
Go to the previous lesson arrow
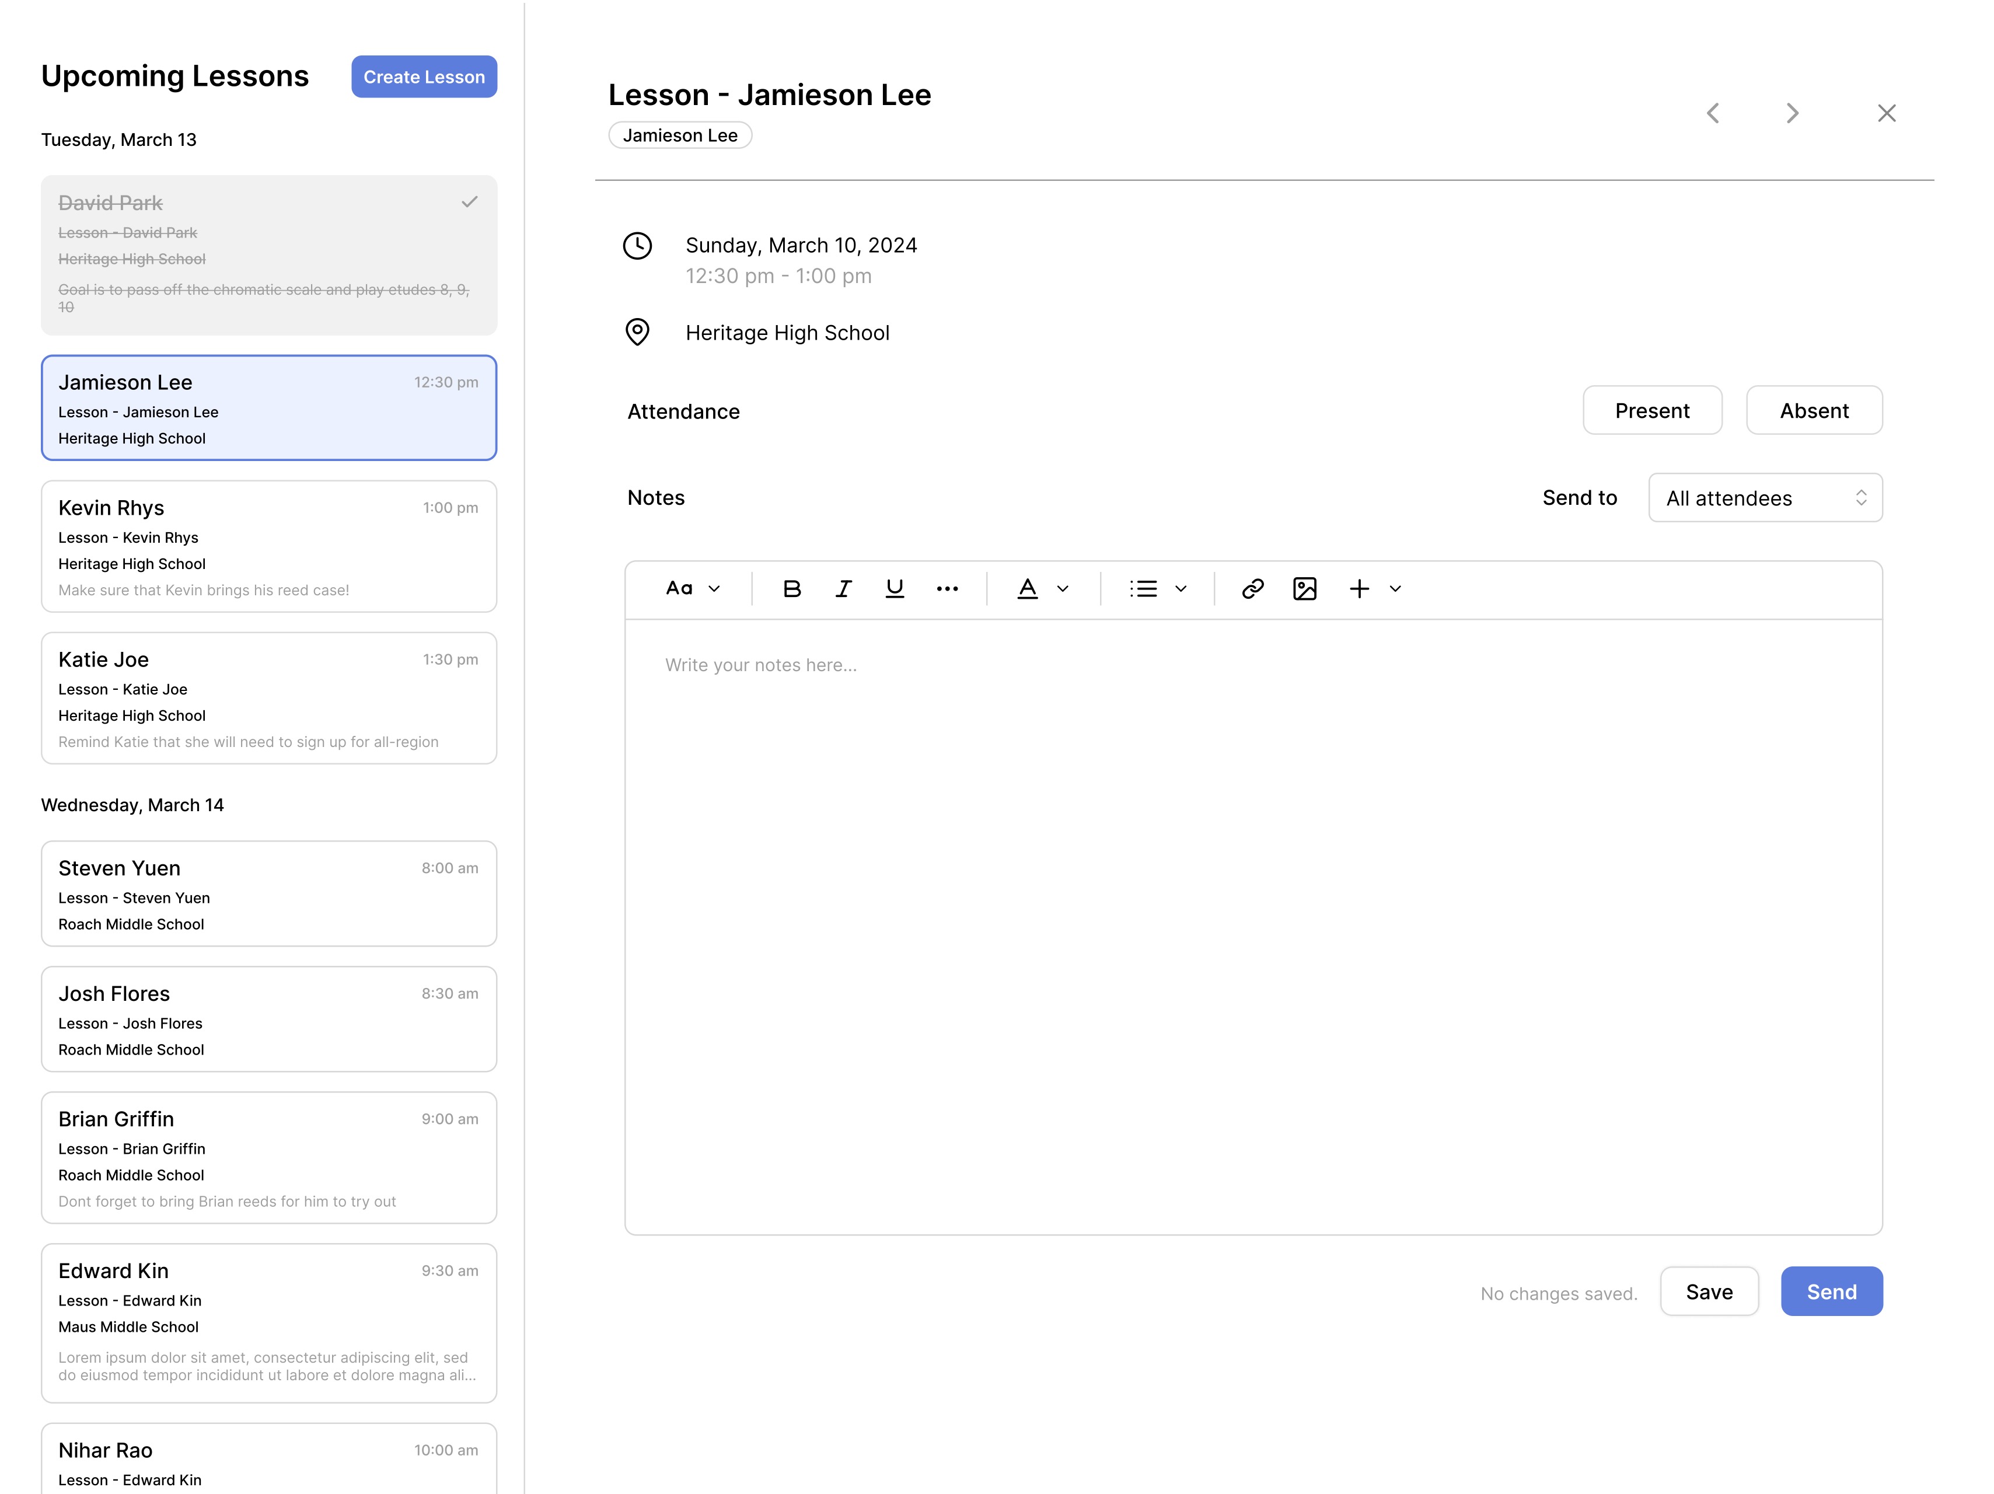tap(1713, 113)
